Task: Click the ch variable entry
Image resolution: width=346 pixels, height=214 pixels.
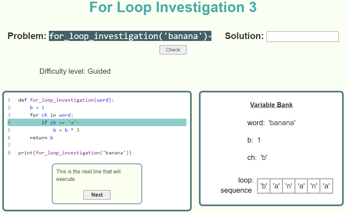Action: (x=257, y=158)
